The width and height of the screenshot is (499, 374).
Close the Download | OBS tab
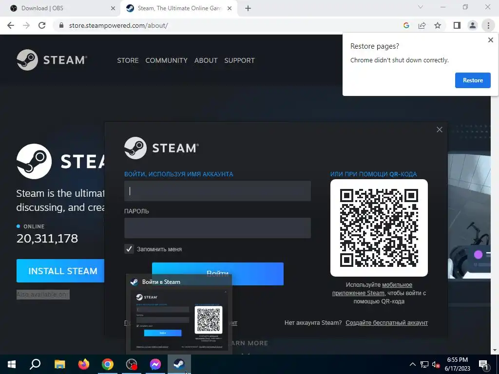113,8
